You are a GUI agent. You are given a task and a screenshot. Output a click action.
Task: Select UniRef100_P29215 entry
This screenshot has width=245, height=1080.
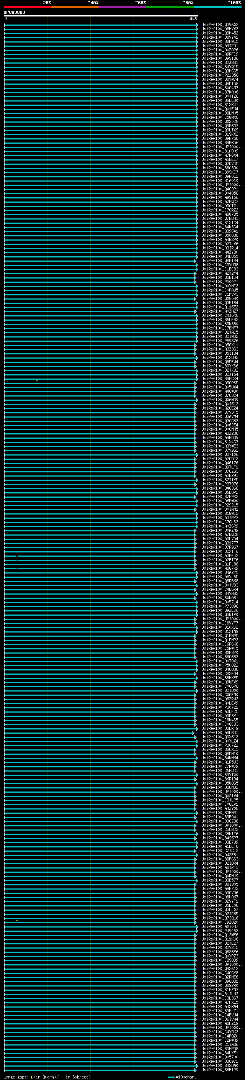[x=220, y=505]
